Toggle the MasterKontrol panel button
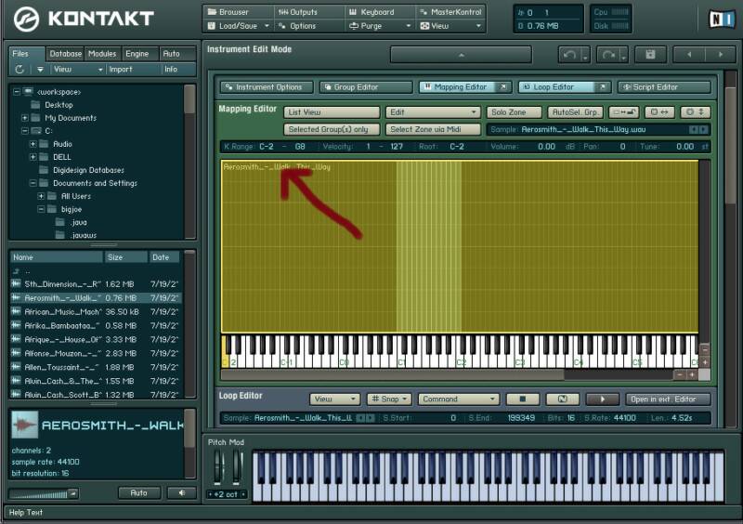 pos(450,12)
